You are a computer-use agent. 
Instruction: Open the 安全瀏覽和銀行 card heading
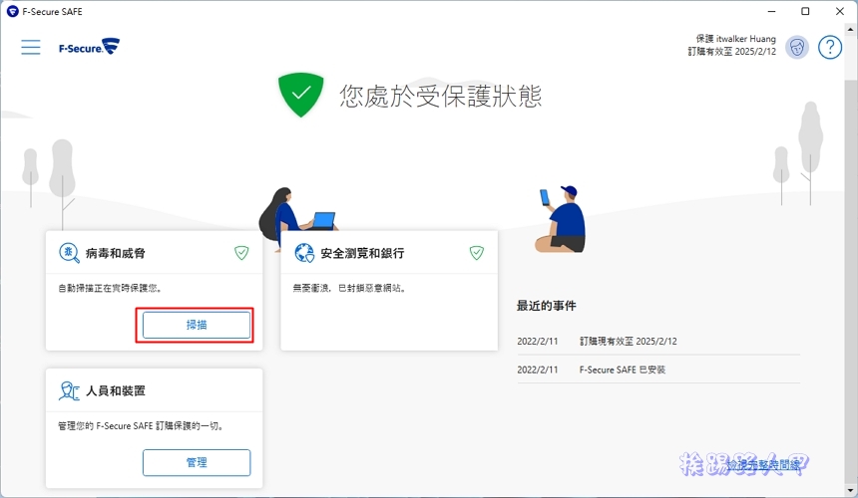click(362, 253)
